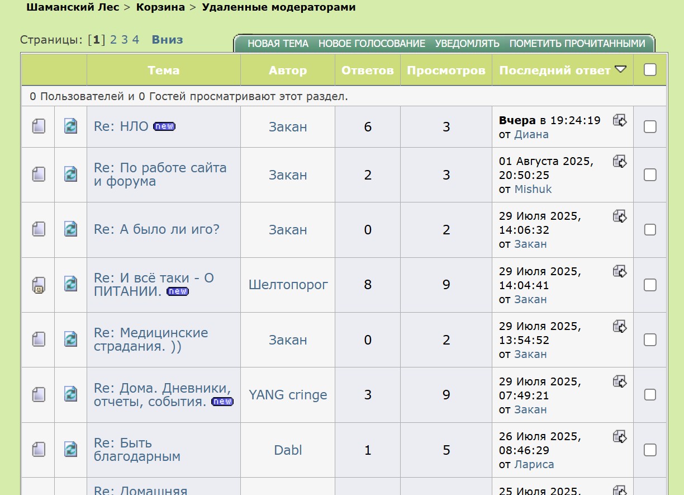Check the box for 'Быть благодарным' topic
The image size is (684, 495).
tap(650, 450)
